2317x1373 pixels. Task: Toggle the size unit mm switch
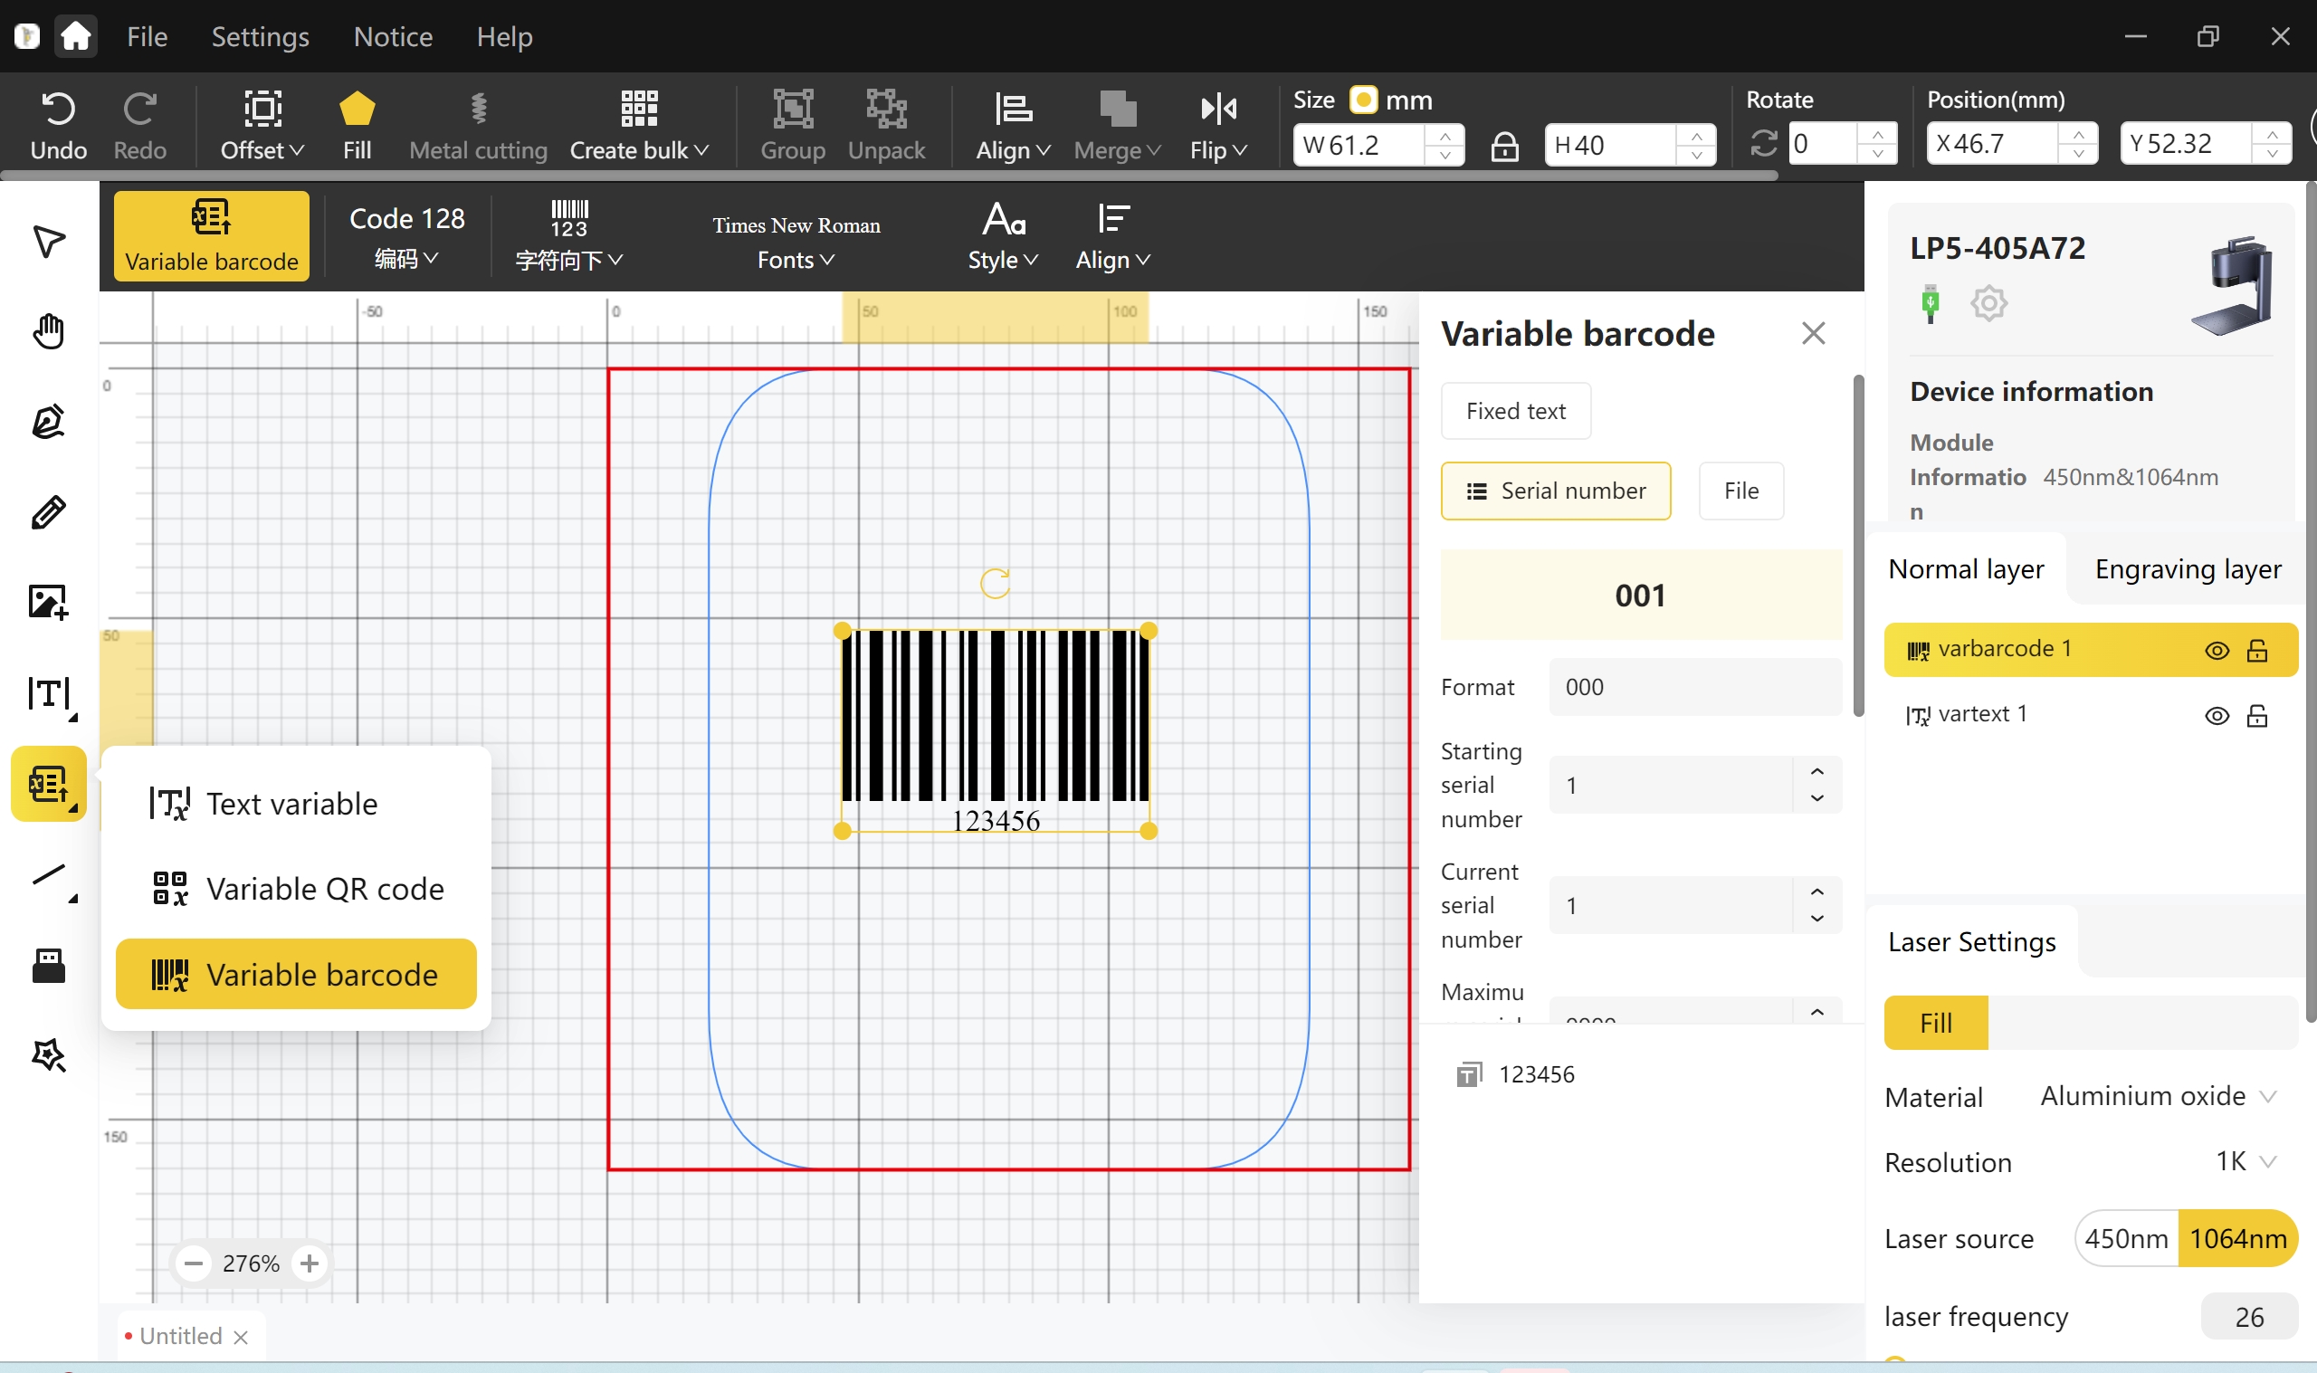click(1363, 99)
